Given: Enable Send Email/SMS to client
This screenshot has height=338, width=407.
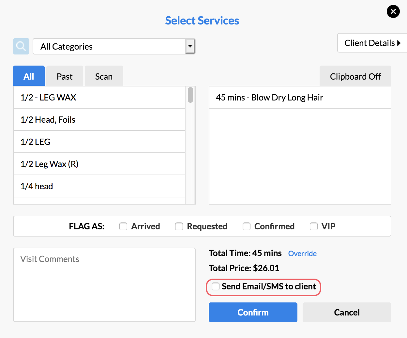Looking at the screenshot, I should [x=216, y=286].
